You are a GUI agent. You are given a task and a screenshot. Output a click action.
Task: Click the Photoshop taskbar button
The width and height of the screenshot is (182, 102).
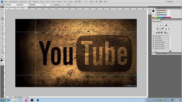38,100
